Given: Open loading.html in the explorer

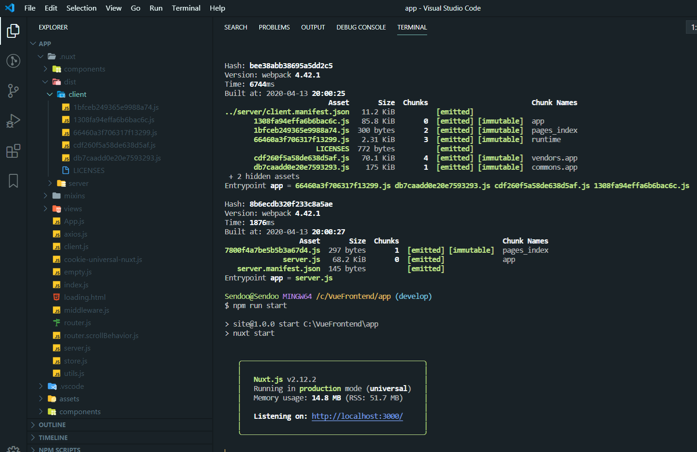Looking at the screenshot, I should coord(85,297).
